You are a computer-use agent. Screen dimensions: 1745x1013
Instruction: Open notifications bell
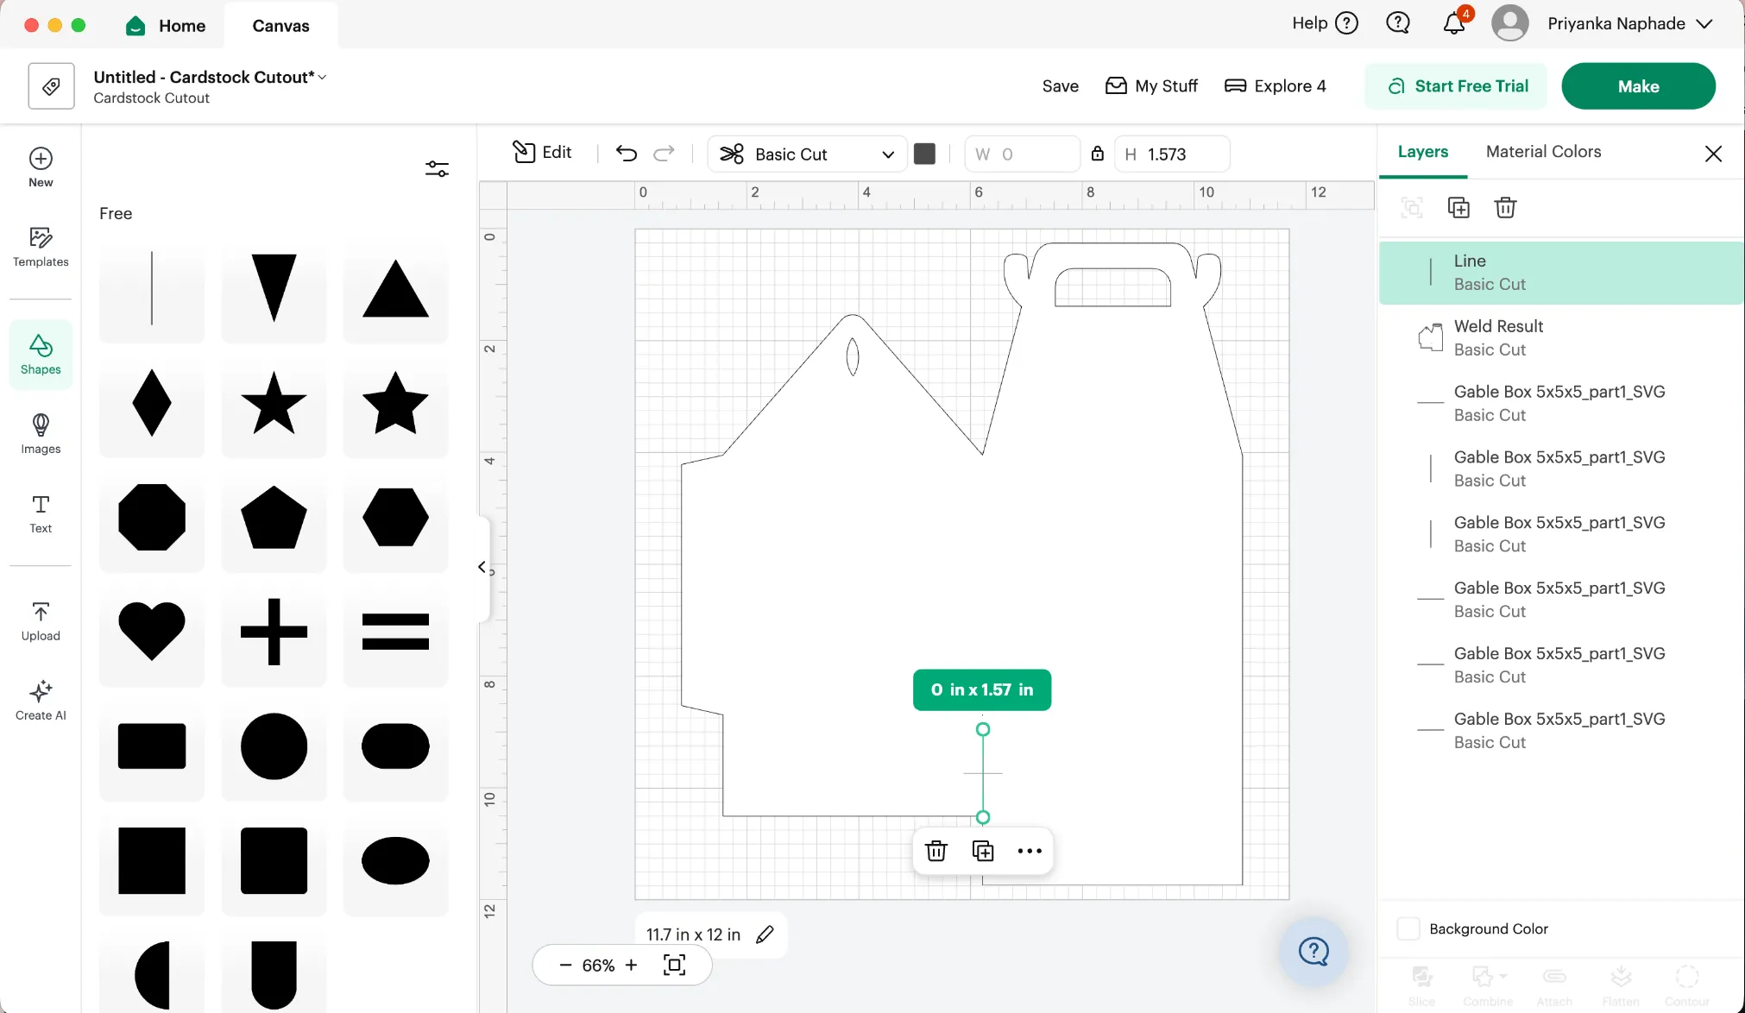[x=1454, y=23]
